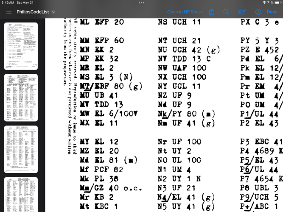
Task: Tap the entry "N2 UY 1 N"
Action: click(179, 179)
